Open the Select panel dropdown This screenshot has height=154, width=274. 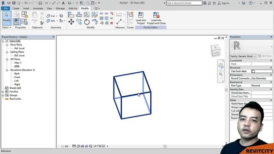tap(6, 27)
